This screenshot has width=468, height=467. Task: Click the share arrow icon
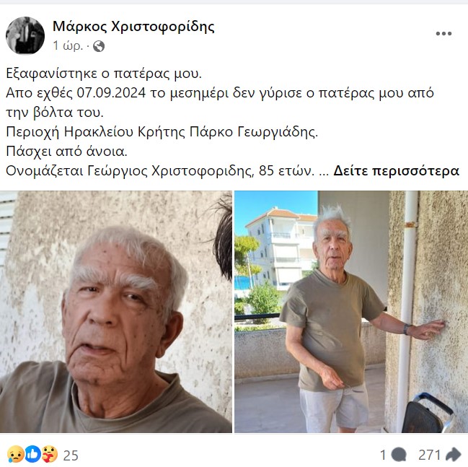point(453,455)
